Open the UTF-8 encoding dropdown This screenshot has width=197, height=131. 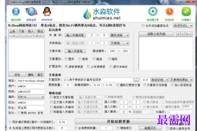point(31,97)
